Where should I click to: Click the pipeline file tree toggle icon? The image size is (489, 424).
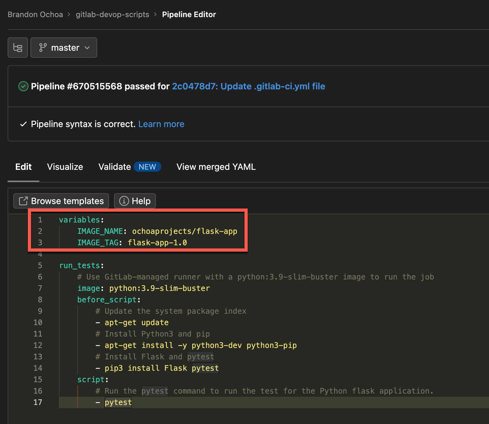coord(17,47)
